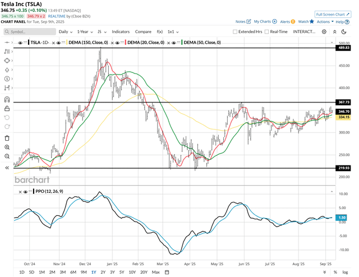Open the INTERACT... chart mode selector
The height and width of the screenshot is (277, 359).
click(x=304, y=31)
